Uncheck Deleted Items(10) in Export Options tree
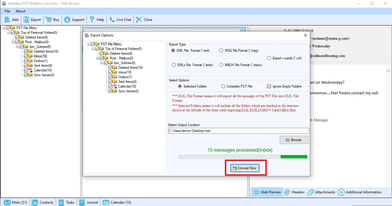Image resolution: width=392 pixels, height=206 pixels. [x=111, y=68]
